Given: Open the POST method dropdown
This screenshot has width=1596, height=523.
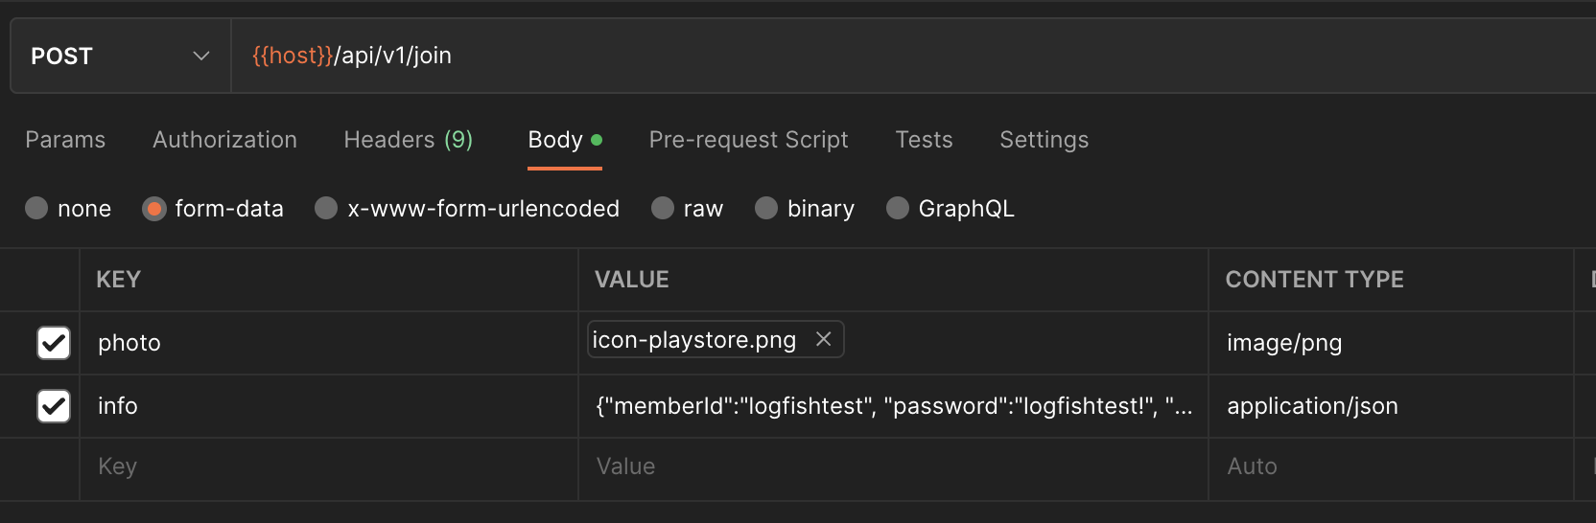Looking at the screenshot, I should [x=120, y=56].
